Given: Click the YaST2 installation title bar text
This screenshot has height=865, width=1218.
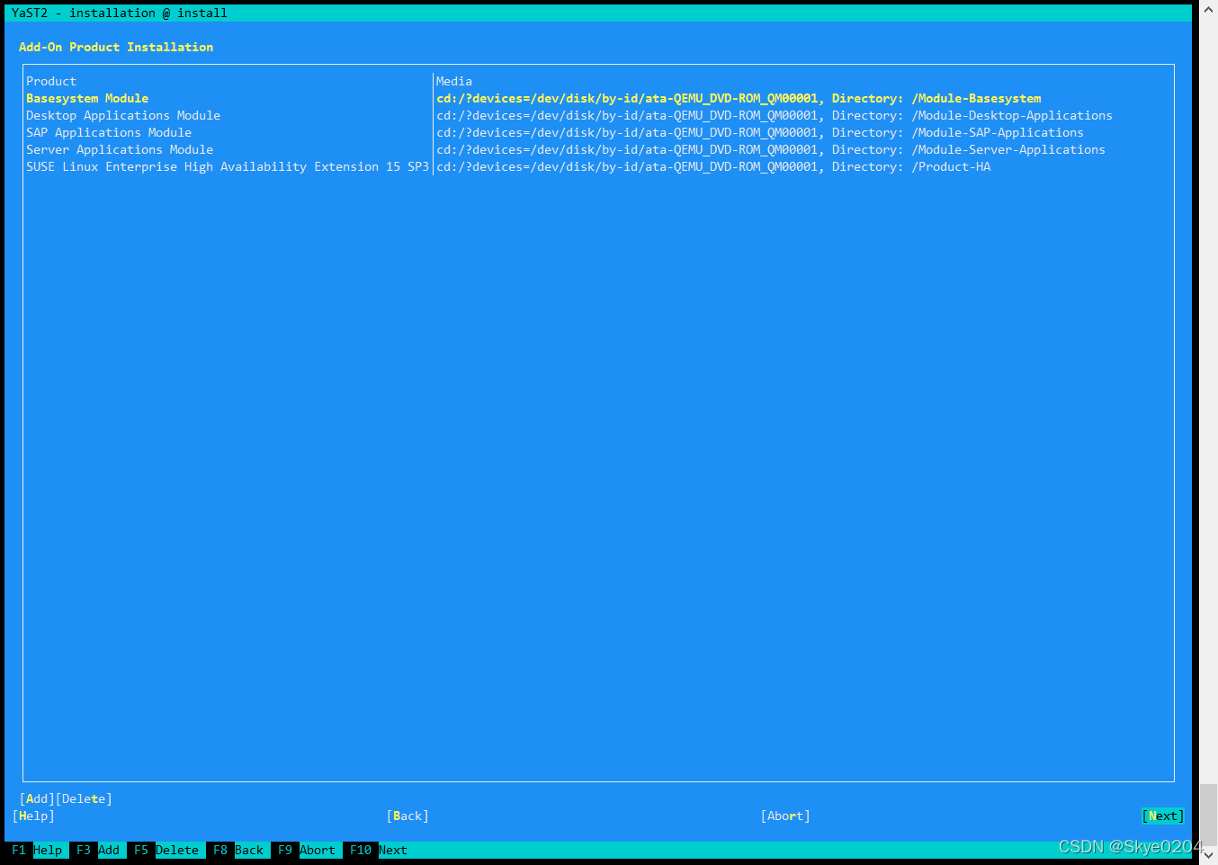Looking at the screenshot, I should click(x=120, y=13).
